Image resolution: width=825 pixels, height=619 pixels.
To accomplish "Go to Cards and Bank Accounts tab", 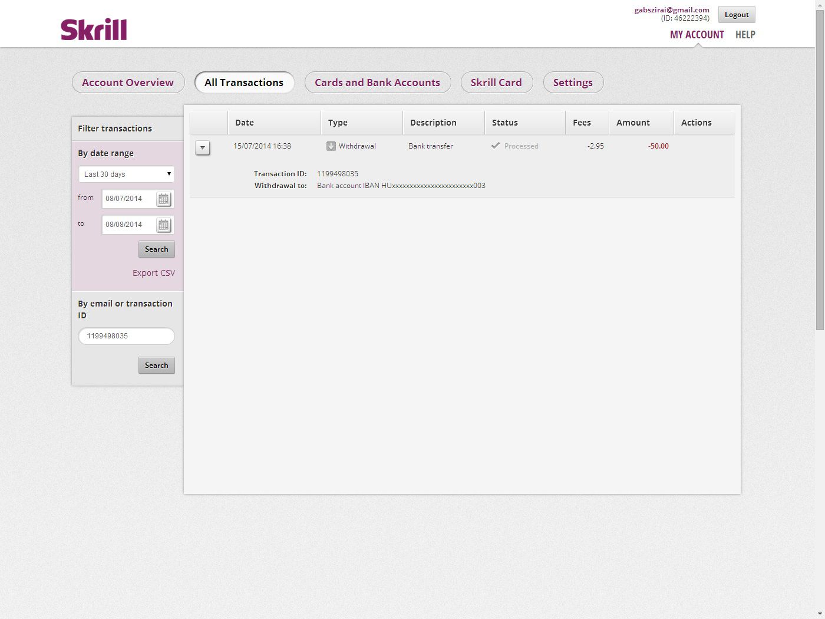I will tap(377, 83).
